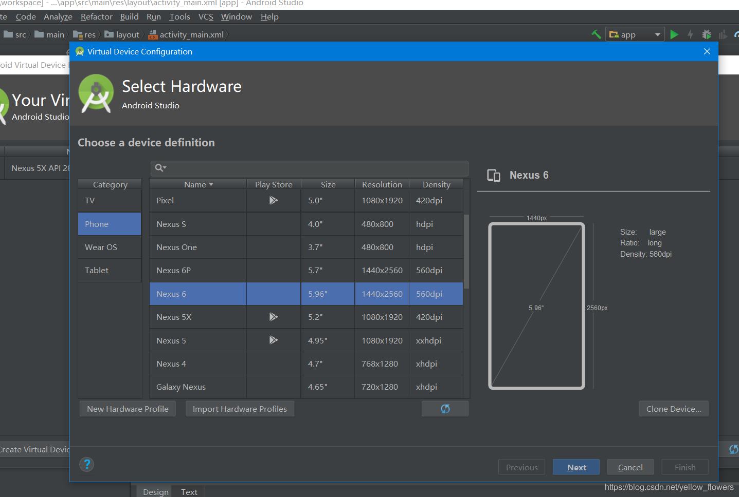This screenshot has width=739, height=497.
Task: Select the Nexus 5 device row
Action: pyautogui.click(x=307, y=340)
